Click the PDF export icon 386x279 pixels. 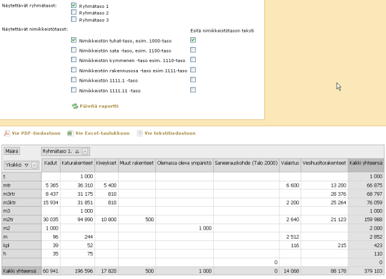coord(6,133)
